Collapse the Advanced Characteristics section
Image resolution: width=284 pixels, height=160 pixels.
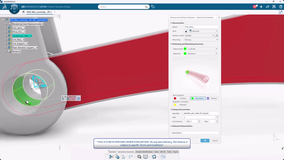click(x=171, y=126)
